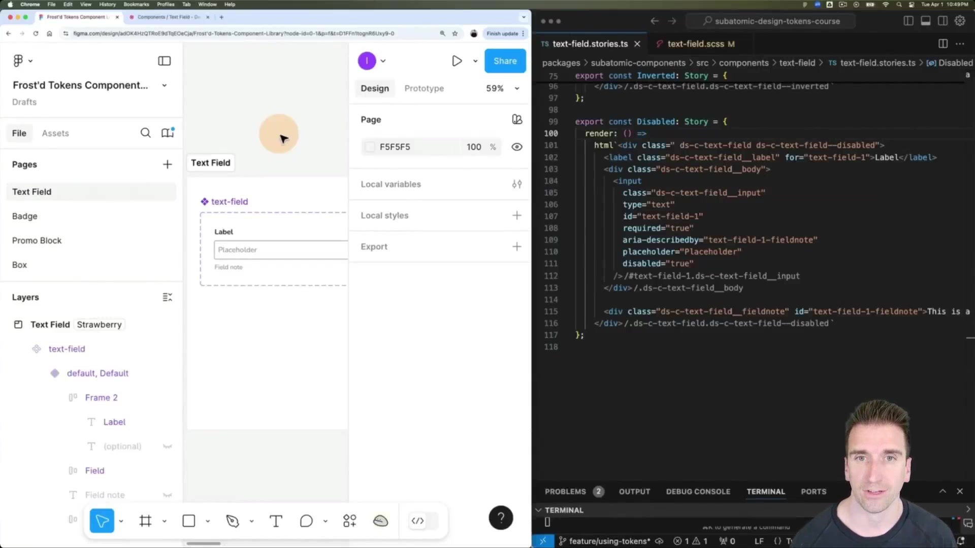
Task: Reload the Figma page in Chrome
Action: [x=36, y=33]
